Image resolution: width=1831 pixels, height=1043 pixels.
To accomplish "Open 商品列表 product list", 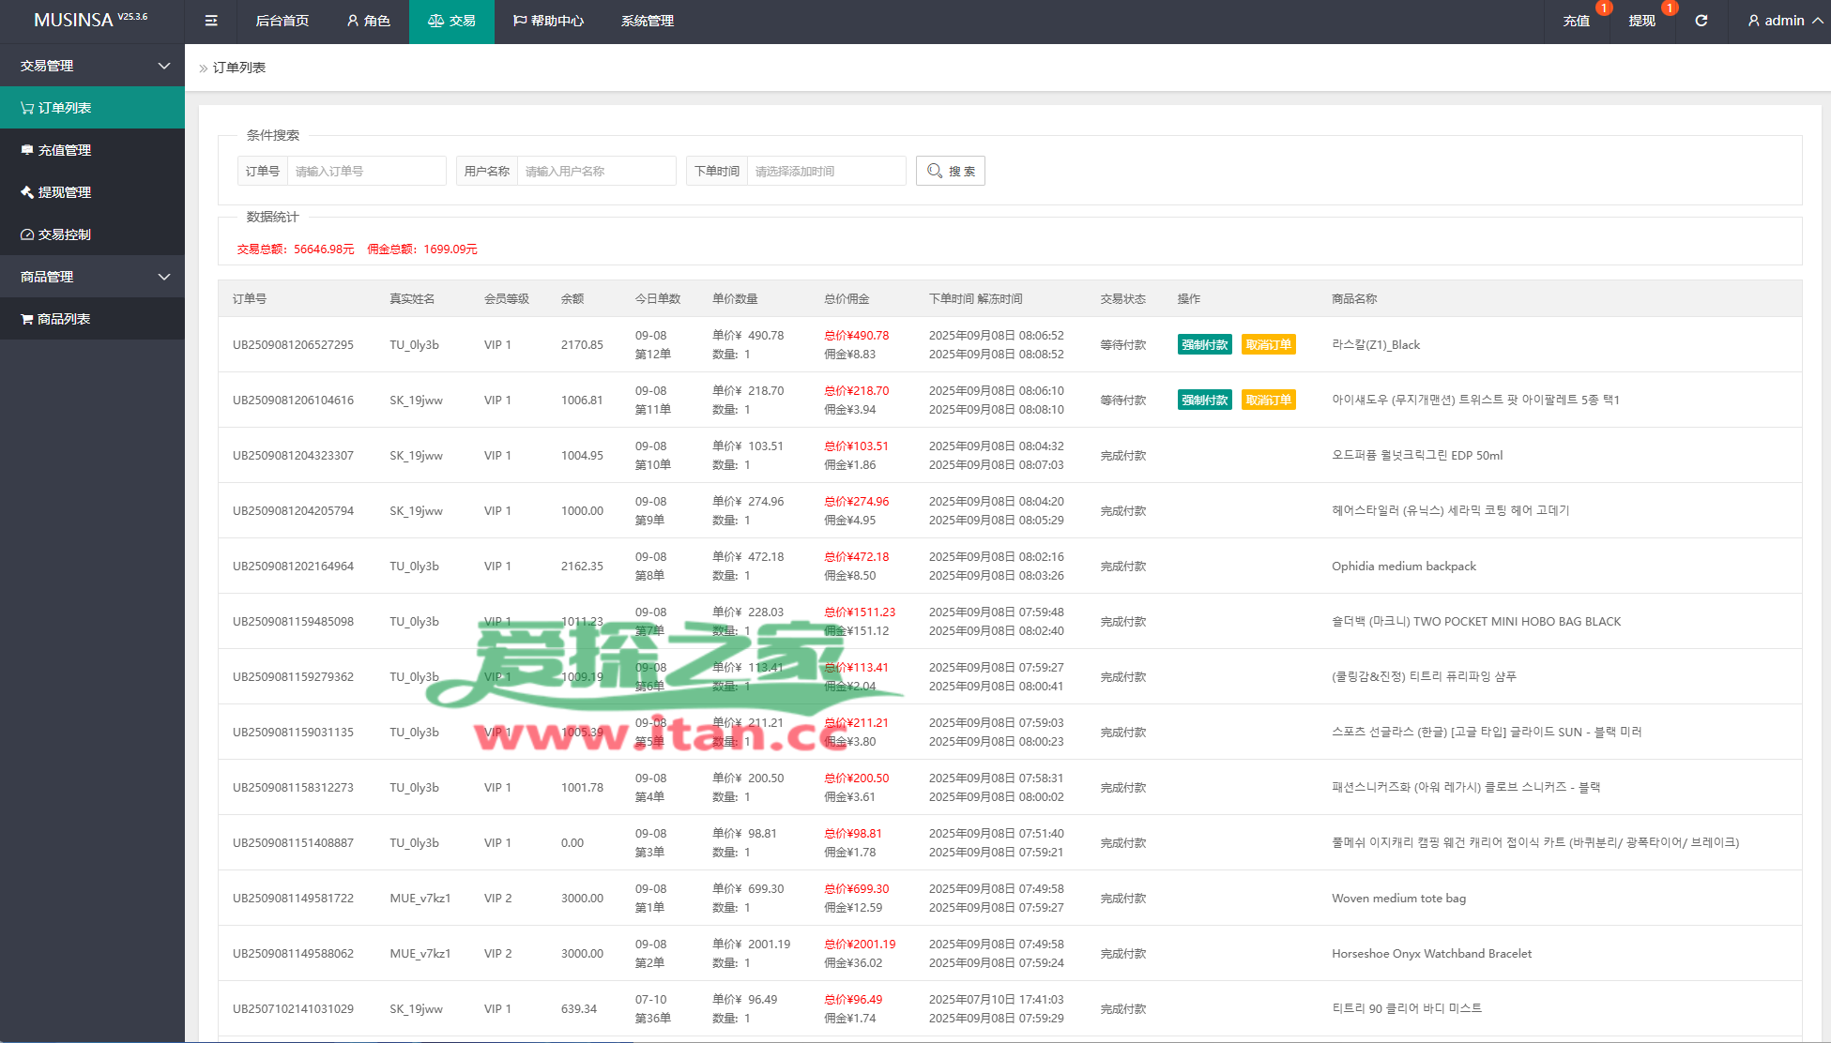I will click(63, 319).
